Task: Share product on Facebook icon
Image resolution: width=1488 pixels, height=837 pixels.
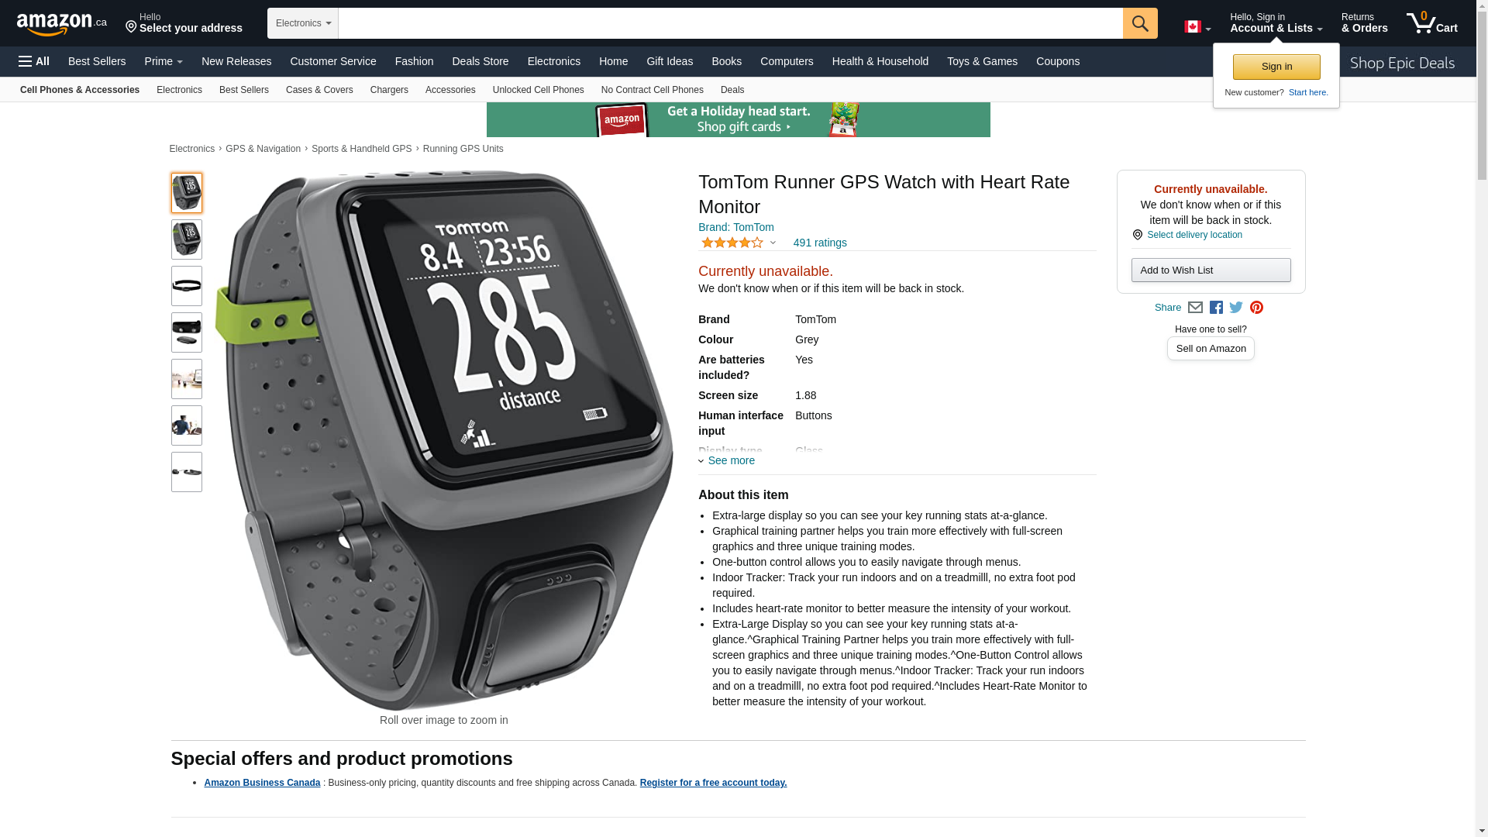Action: 1216,308
